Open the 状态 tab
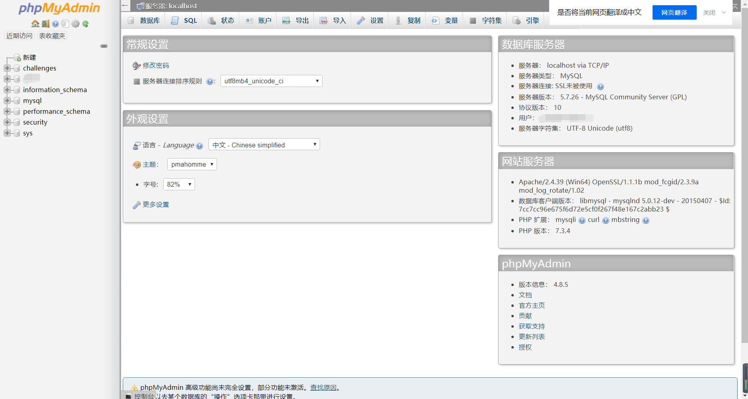Image resolution: width=748 pixels, height=399 pixels. 220,20
